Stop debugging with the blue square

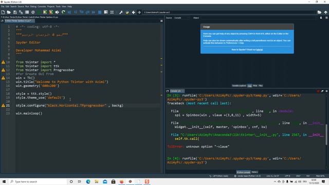[x=100, y=12]
